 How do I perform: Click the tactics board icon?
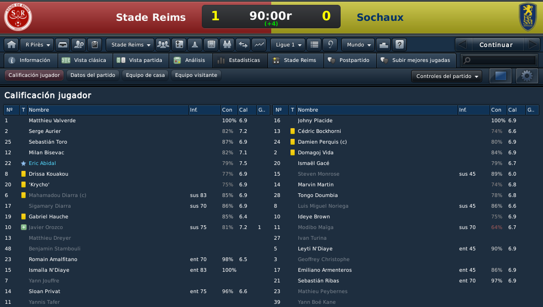[x=179, y=45]
